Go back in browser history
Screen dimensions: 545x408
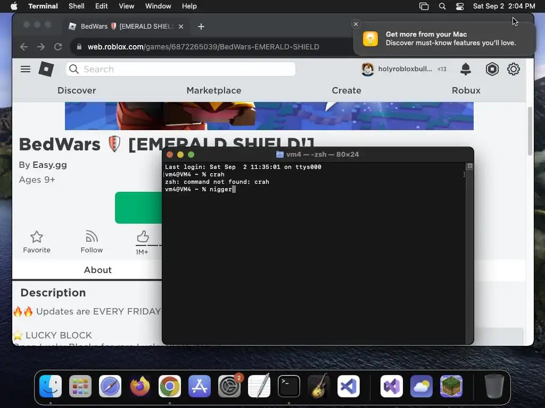pos(23,47)
